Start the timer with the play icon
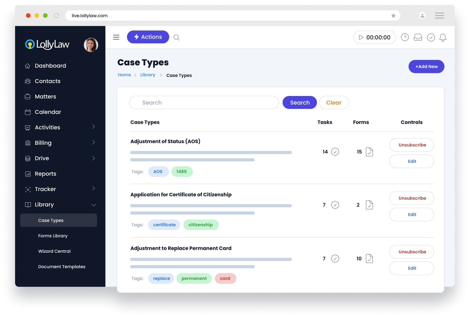The image size is (470, 318). (x=361, y=37)
